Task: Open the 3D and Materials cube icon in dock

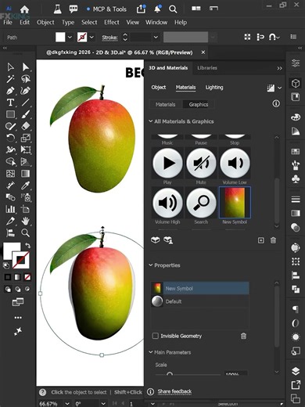Action: point(296,83)
